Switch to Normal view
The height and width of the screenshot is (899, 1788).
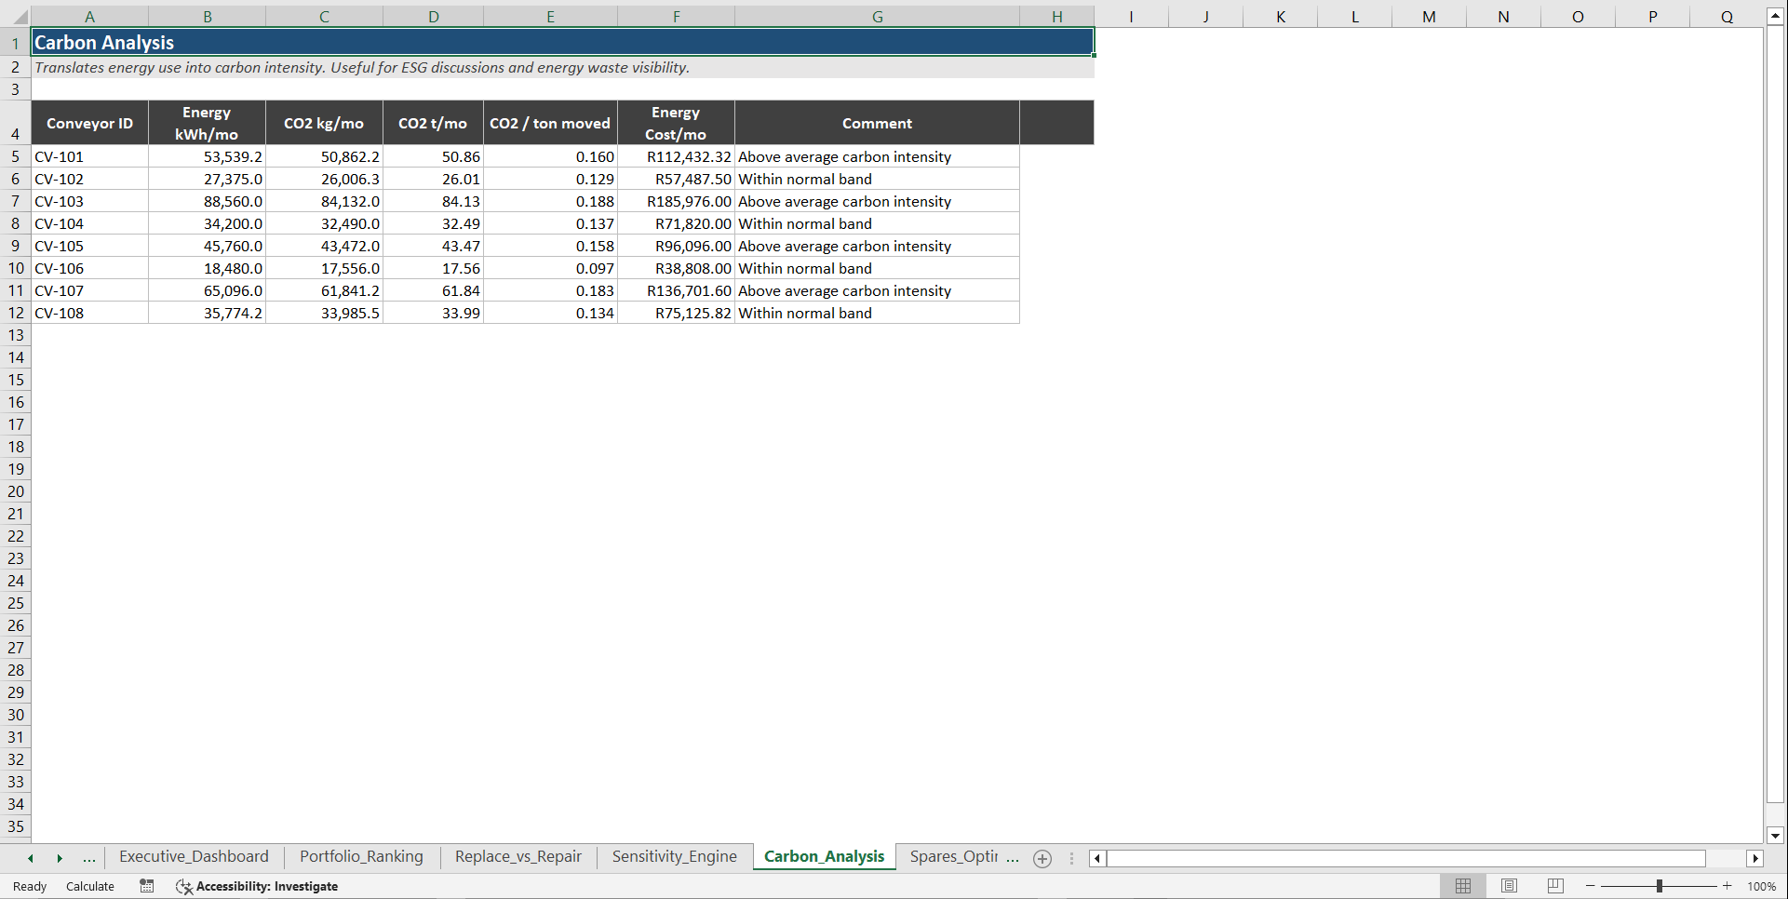(1463, 886)
